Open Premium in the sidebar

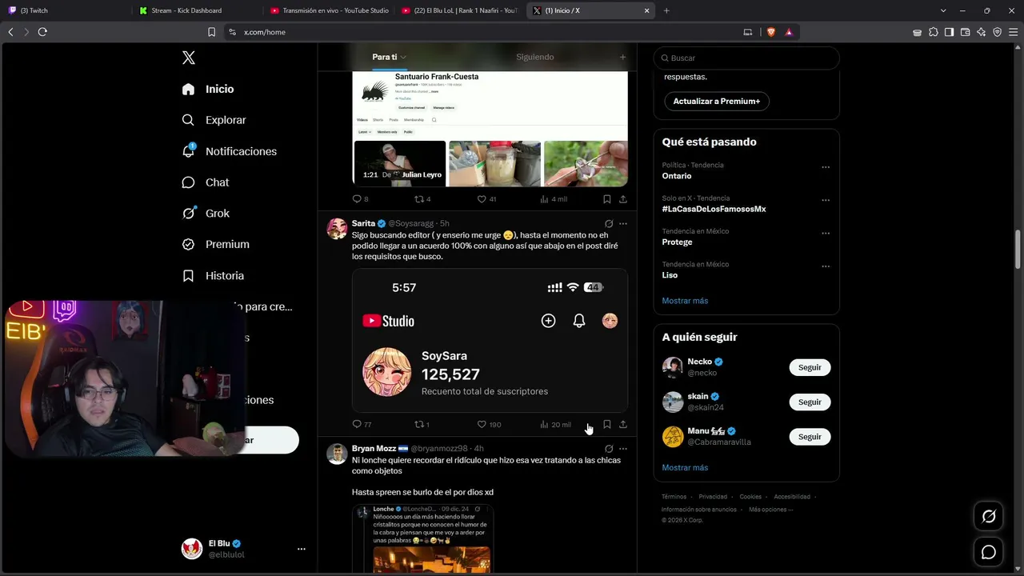[216, 244]
